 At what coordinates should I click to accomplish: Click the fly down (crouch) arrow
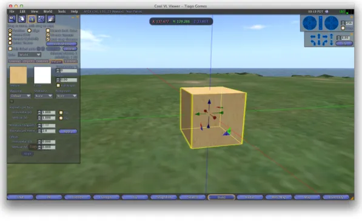(332, 42)
